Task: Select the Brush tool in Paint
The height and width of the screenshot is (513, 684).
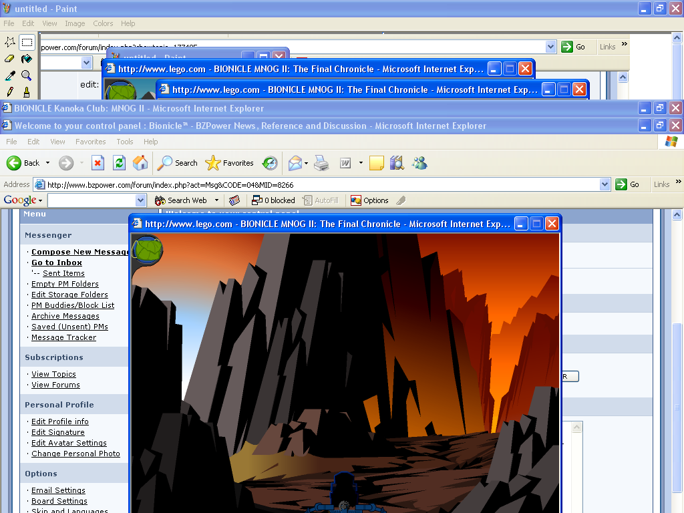Action: tap(27, 92)
